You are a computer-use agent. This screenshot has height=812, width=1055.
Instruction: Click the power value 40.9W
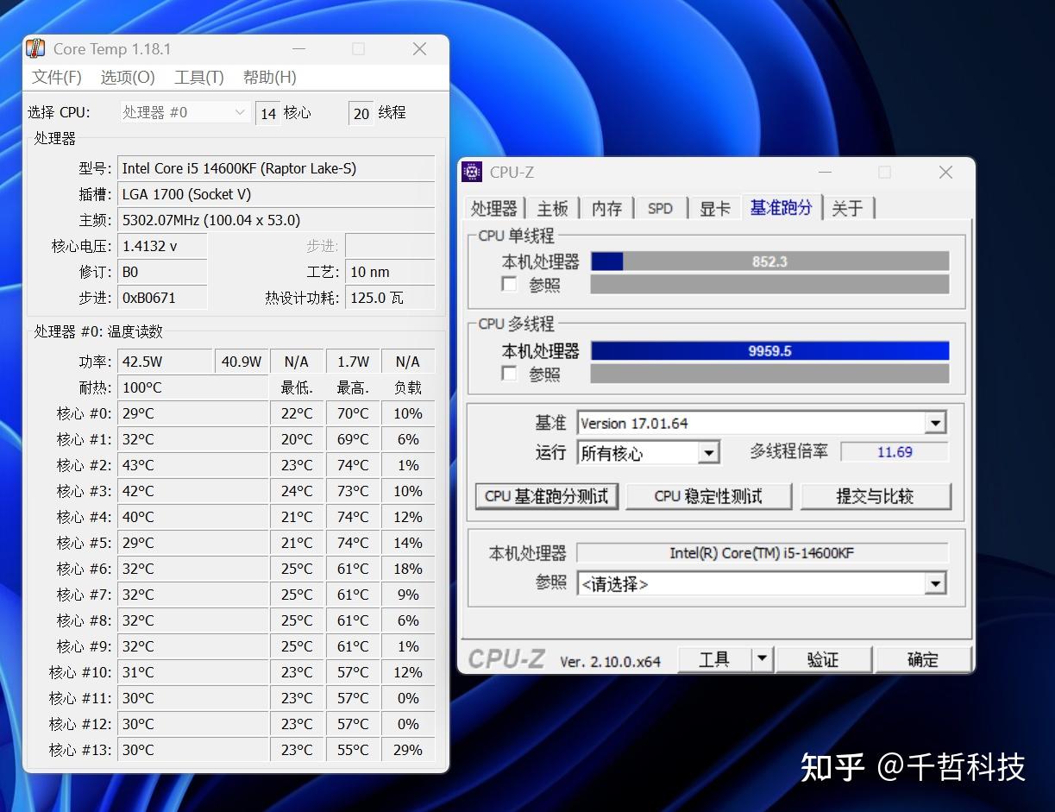pos(242,362)
